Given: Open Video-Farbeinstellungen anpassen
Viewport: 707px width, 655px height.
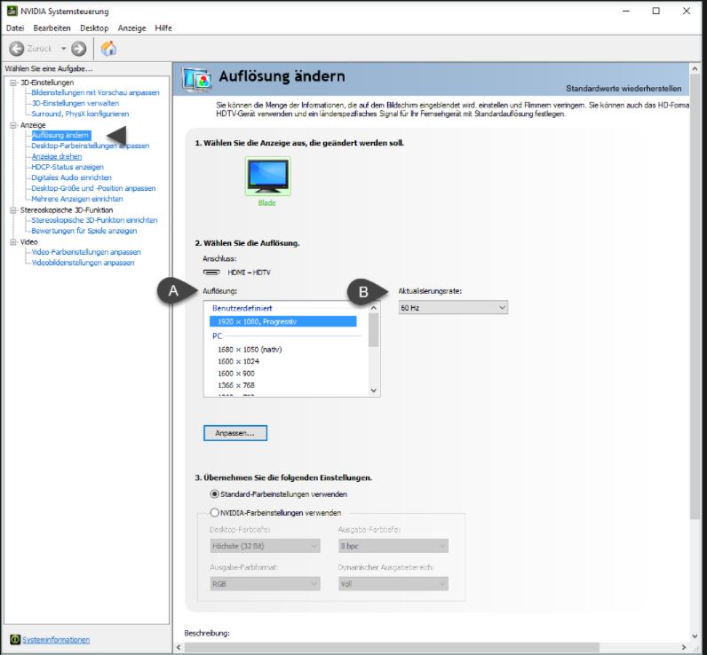Looking at the screenshot, I should (86, 252).
